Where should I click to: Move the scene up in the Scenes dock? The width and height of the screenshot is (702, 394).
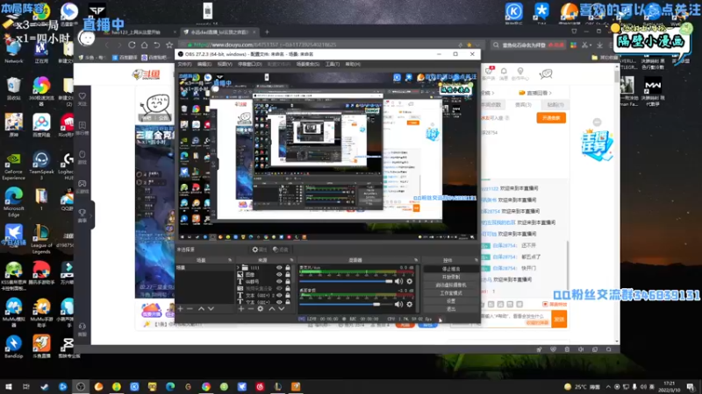point(201,309)
